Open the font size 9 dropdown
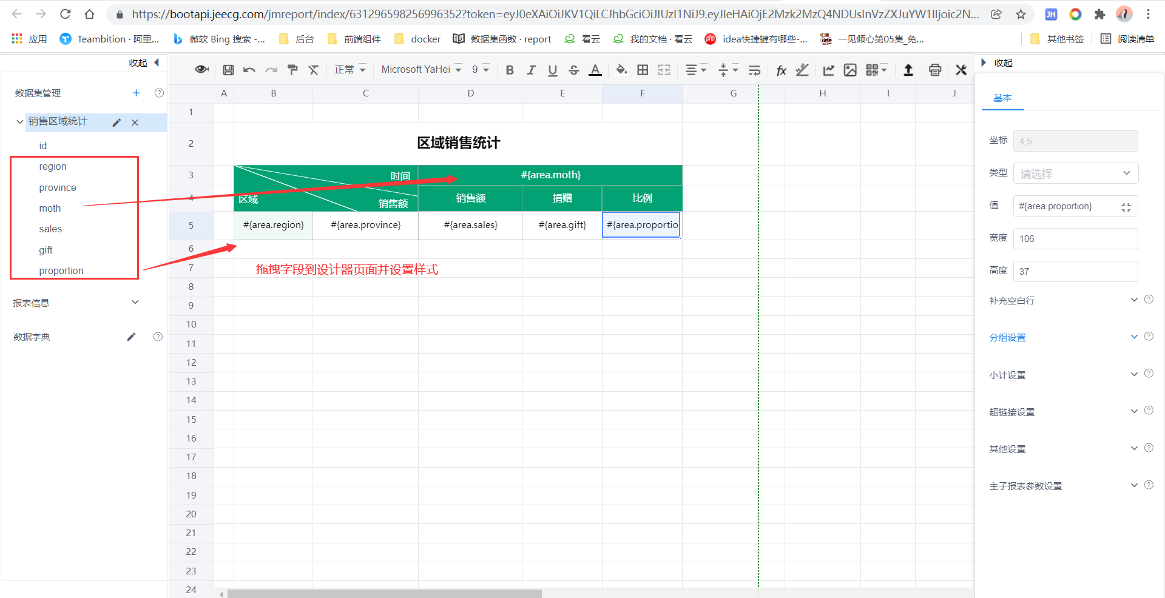The image size is (1165, 598). tap(481, 70)
